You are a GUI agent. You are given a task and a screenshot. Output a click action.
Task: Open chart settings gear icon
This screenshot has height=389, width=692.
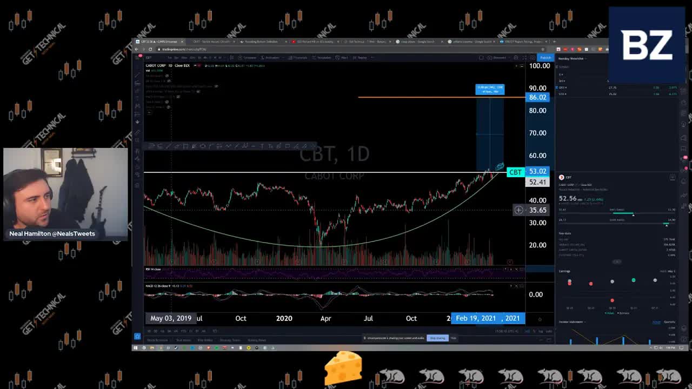coord(516,58)
